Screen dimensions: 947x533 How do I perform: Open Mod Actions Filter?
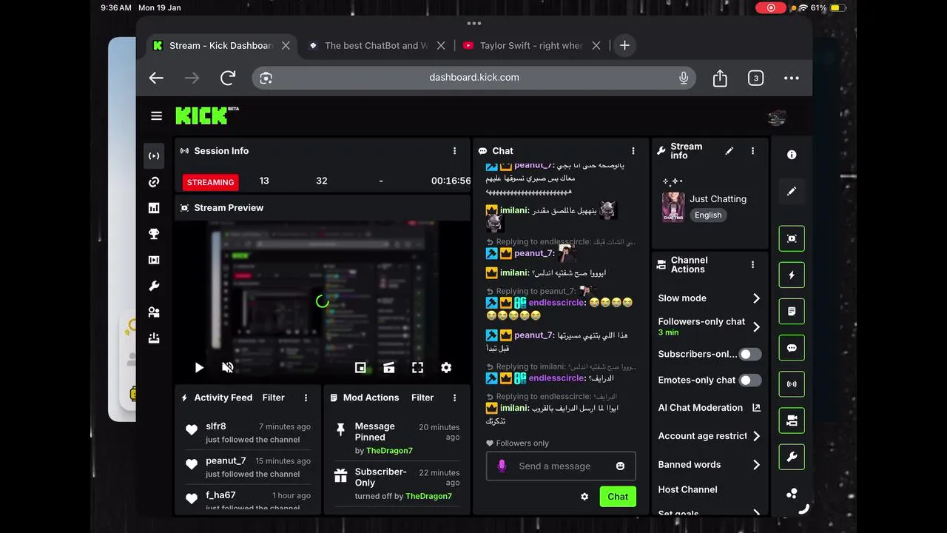pyautogui.click(x=422, y=398)
